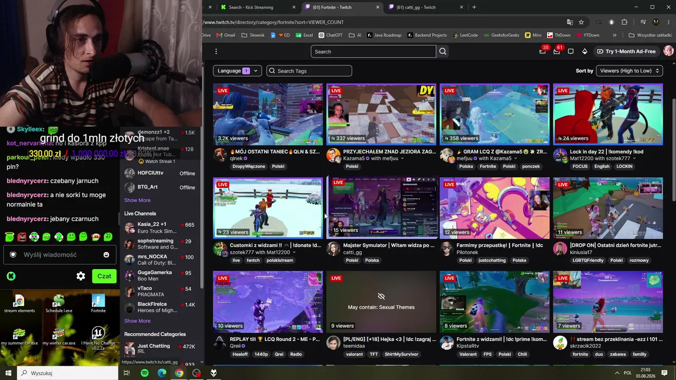Open the Language filter dropdown
The height and width of the screenshot is (380, 676).
coord(237,71)
